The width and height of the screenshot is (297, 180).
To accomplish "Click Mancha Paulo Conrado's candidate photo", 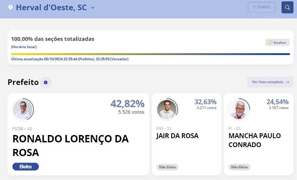I will coord(239,109).
